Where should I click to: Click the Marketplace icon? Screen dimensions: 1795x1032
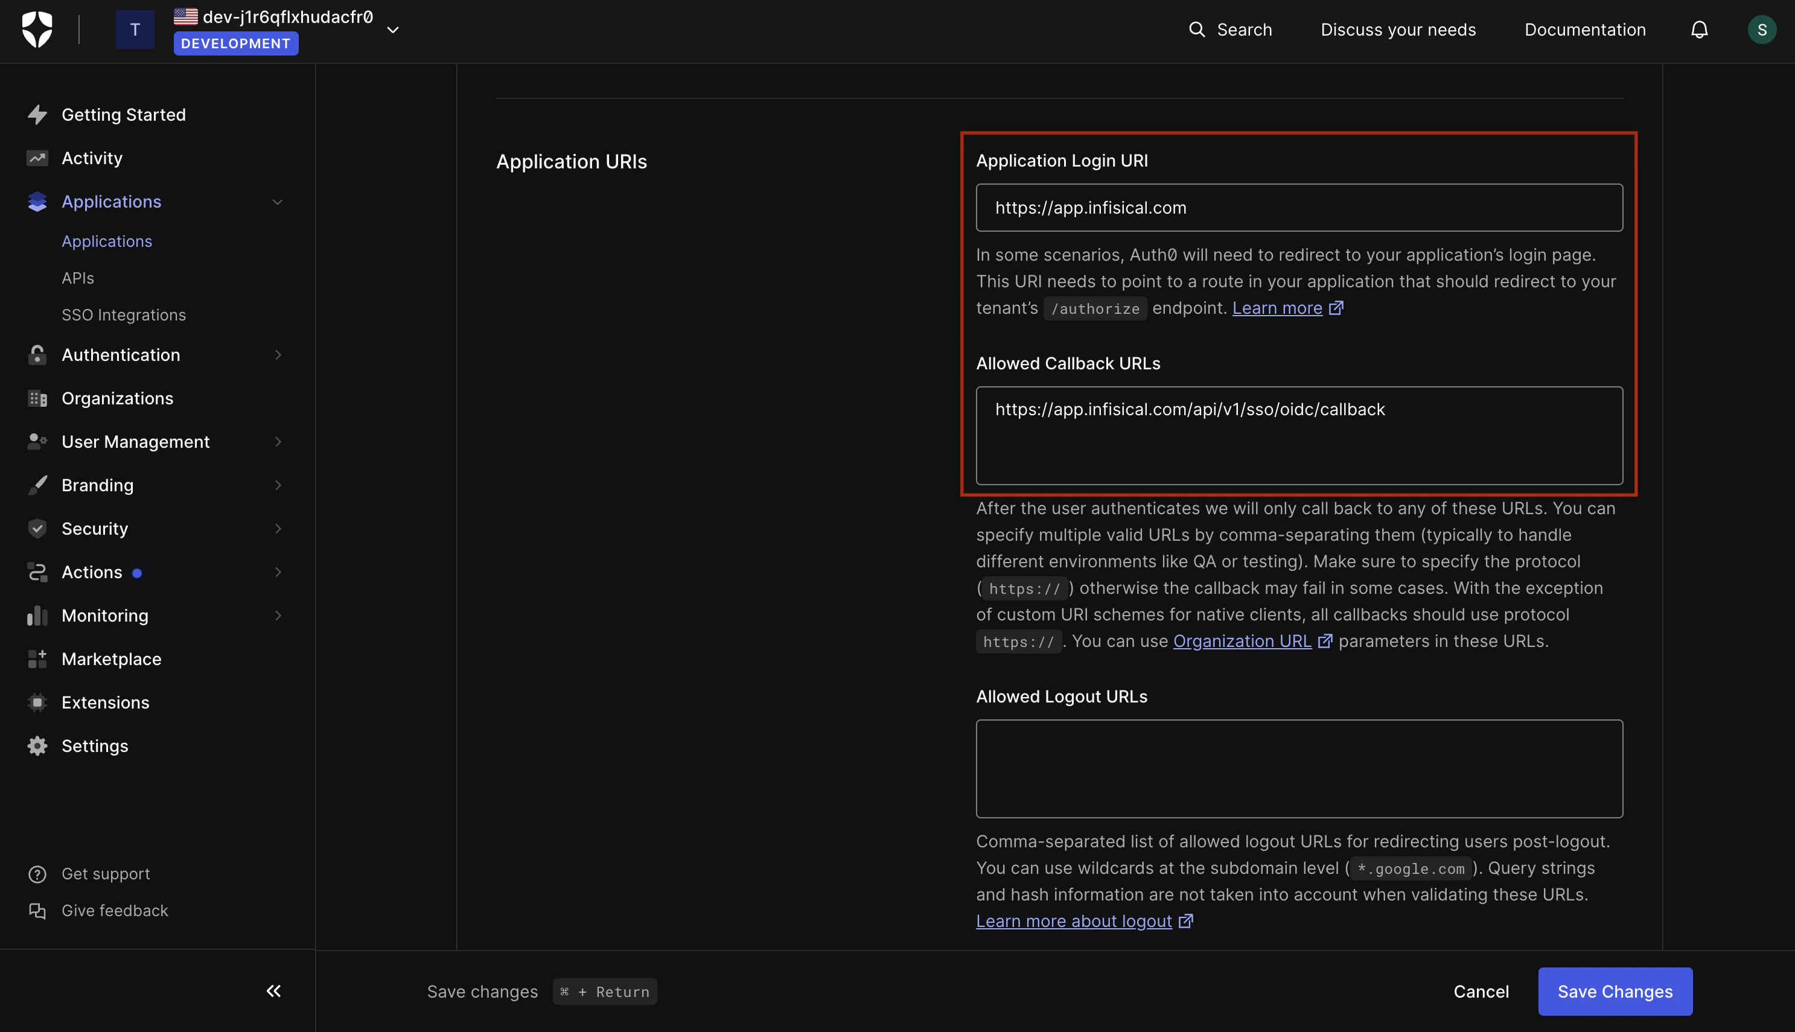tap(37, 658)
